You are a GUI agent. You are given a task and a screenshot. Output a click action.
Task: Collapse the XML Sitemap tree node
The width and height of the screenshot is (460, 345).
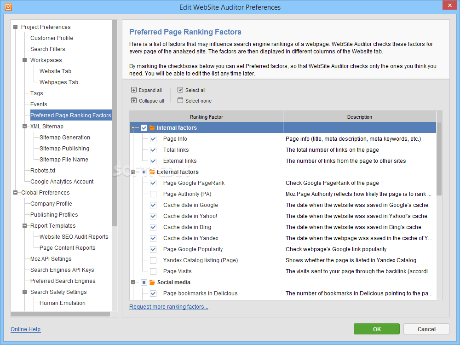coord(24,126)
